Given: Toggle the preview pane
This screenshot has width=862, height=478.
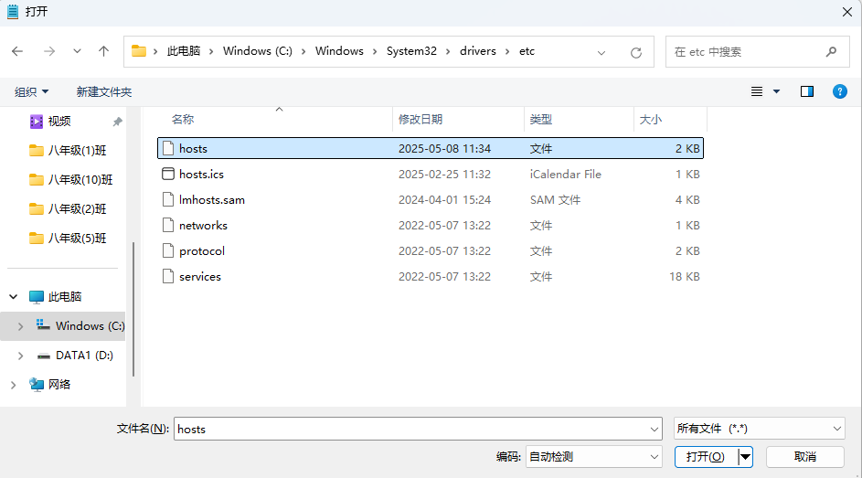Looking at the screenshot, I should pyautogui.click(x=807, y=91).
